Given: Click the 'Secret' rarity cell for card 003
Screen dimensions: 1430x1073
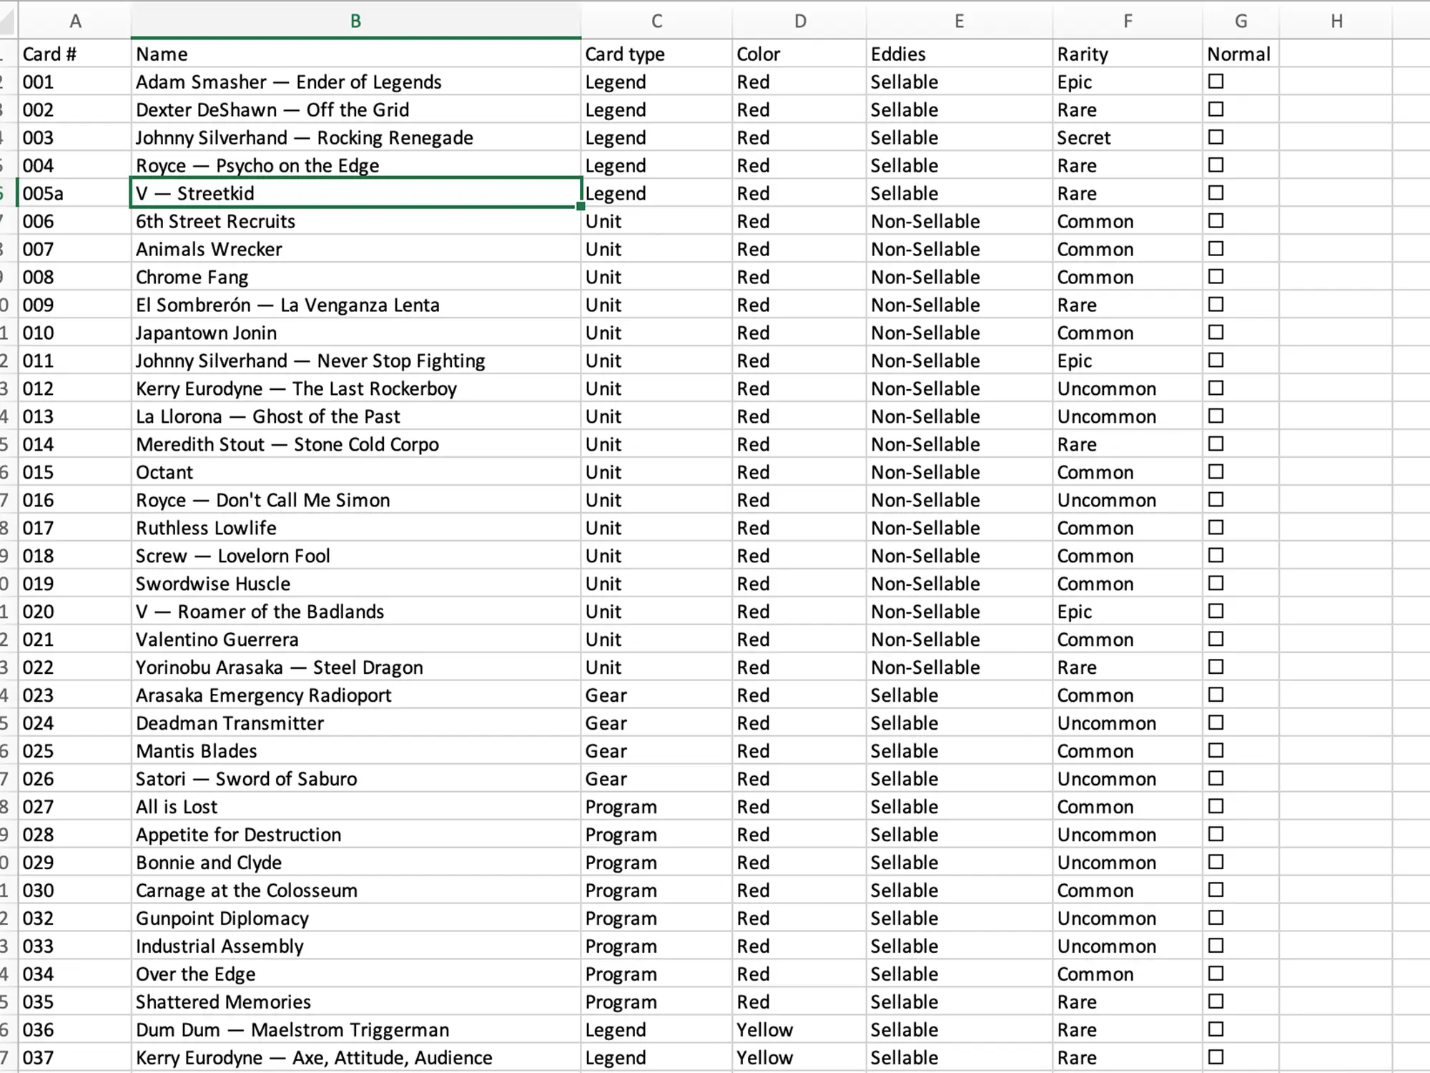Looking at the screenshot, I should tap(1128, 137).
